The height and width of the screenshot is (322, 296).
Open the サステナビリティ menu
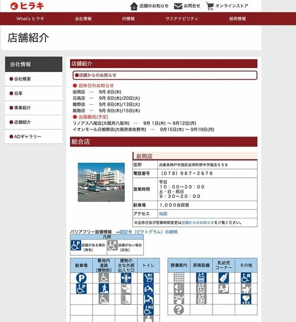point(182,19)
